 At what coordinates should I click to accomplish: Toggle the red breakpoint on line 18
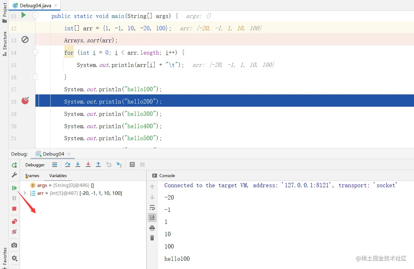(25, 101)
